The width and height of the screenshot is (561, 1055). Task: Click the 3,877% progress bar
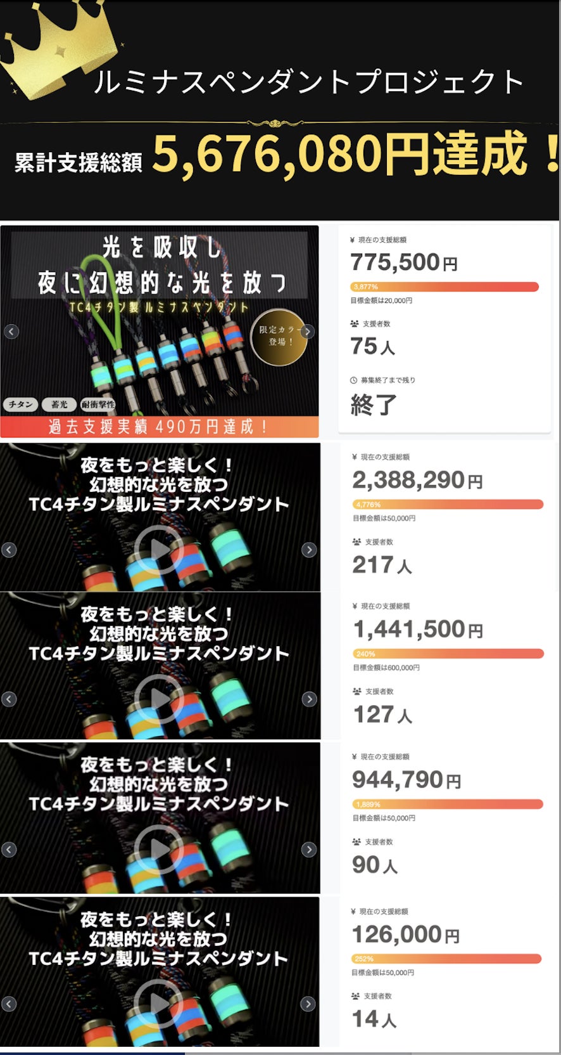(x=444, y=287)
